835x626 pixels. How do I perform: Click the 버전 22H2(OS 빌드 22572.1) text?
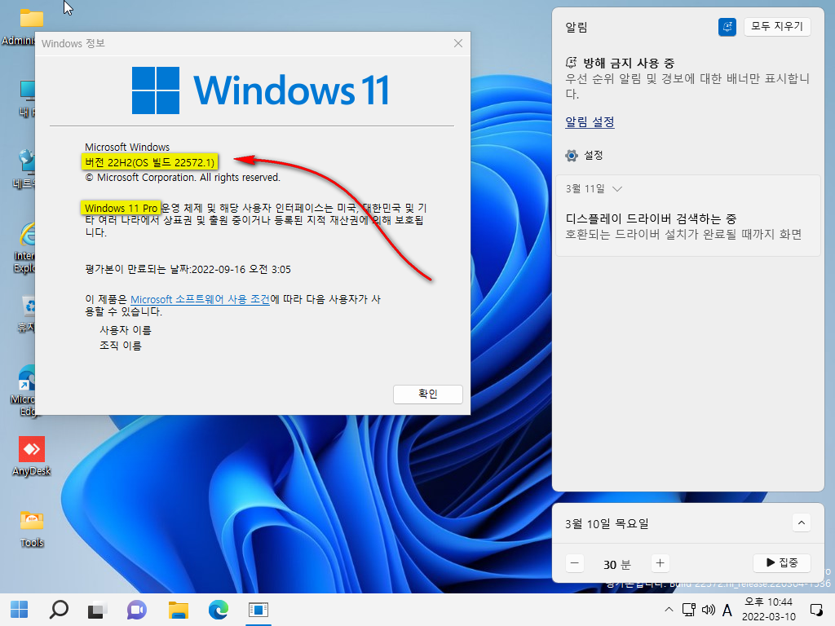150,162
